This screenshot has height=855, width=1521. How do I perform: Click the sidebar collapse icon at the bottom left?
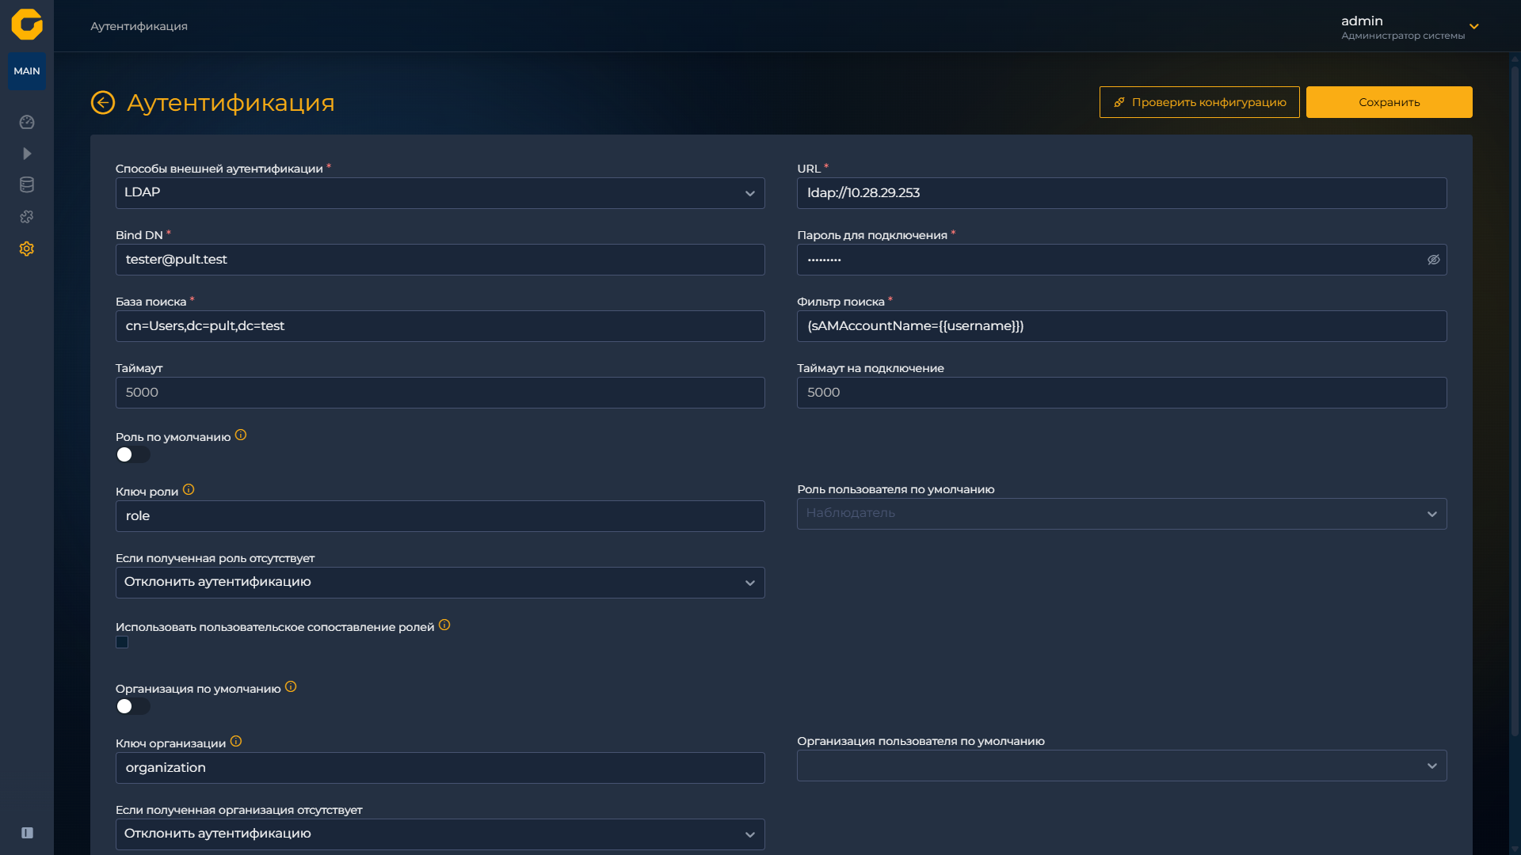[x=27, y=833]
